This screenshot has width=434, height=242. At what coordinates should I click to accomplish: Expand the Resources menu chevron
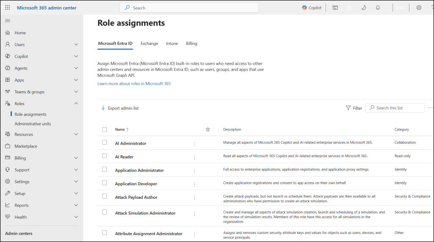point(76,134)
